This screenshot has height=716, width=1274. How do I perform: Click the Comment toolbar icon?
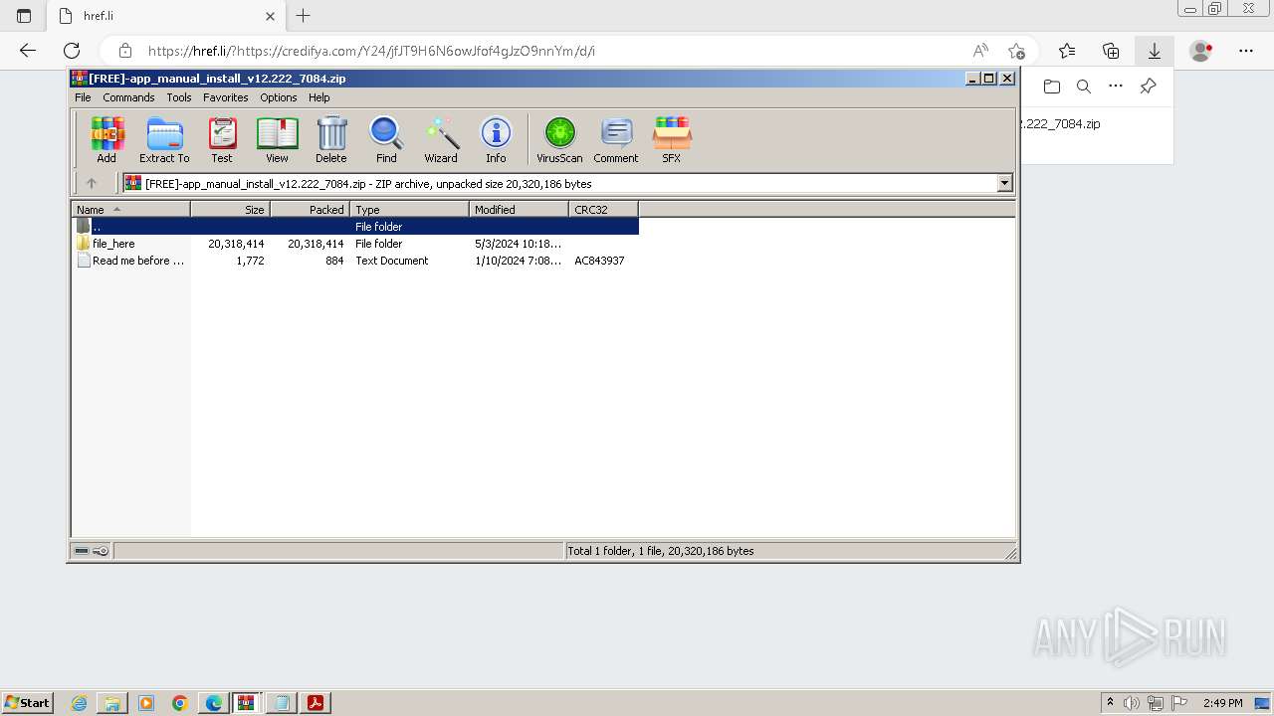coord(616,139)
